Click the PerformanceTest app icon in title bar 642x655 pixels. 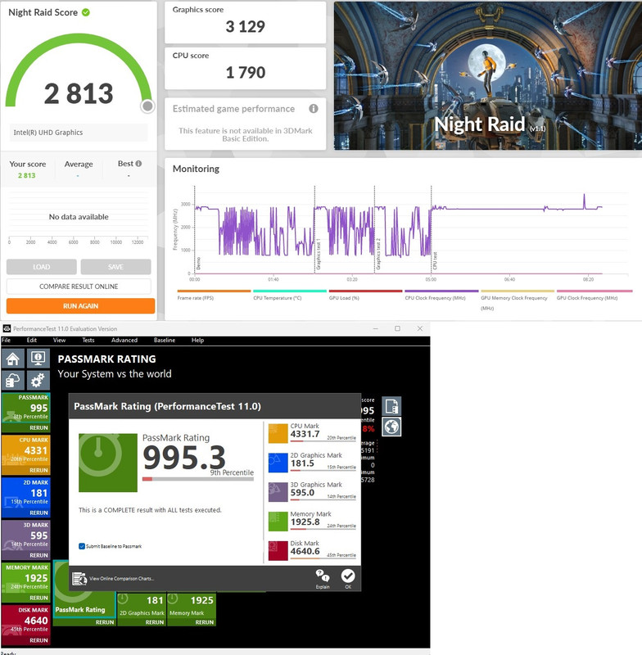[7, 328]
